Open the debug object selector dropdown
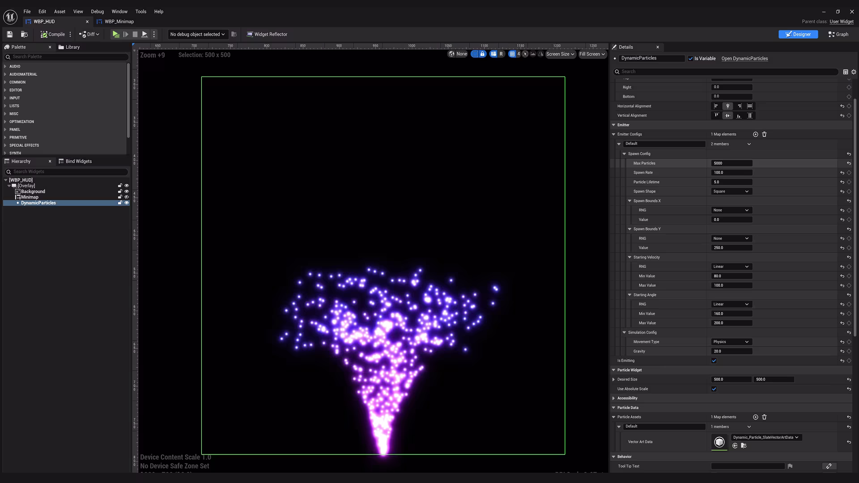859x483 pixels. pyautogui.click(x=197, y=34)
